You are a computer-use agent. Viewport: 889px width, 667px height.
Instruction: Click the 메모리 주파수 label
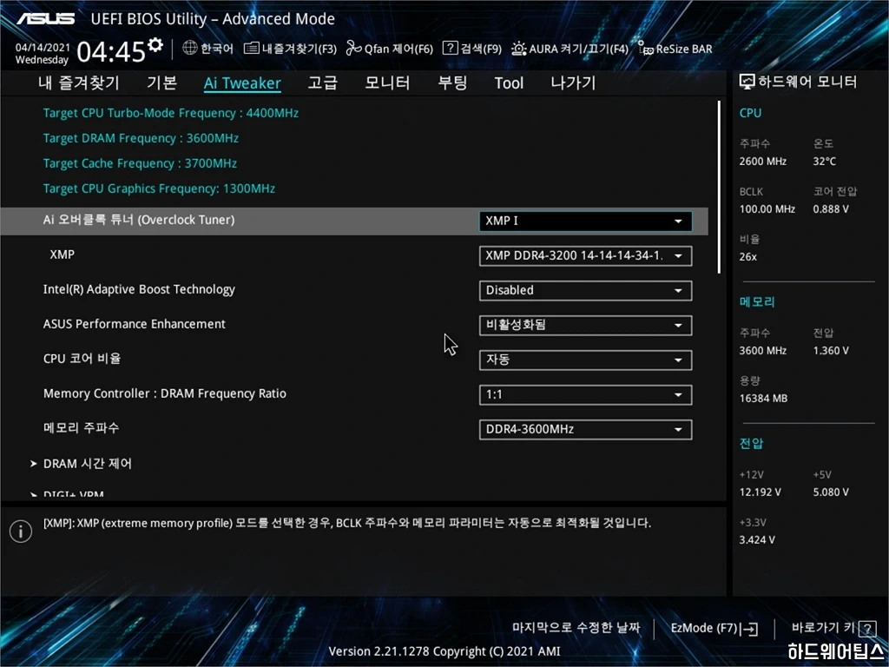[x=81, y=427]
